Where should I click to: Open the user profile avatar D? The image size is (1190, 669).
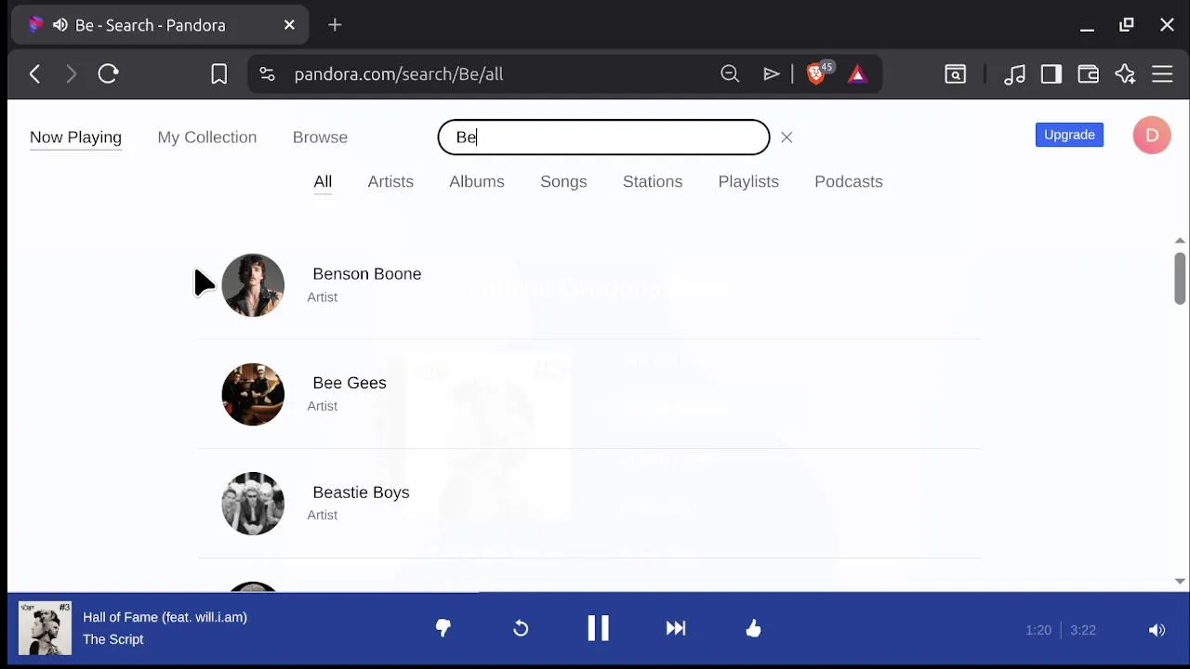click(1152, 136)
